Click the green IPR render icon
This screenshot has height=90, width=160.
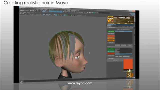point(94,13)
